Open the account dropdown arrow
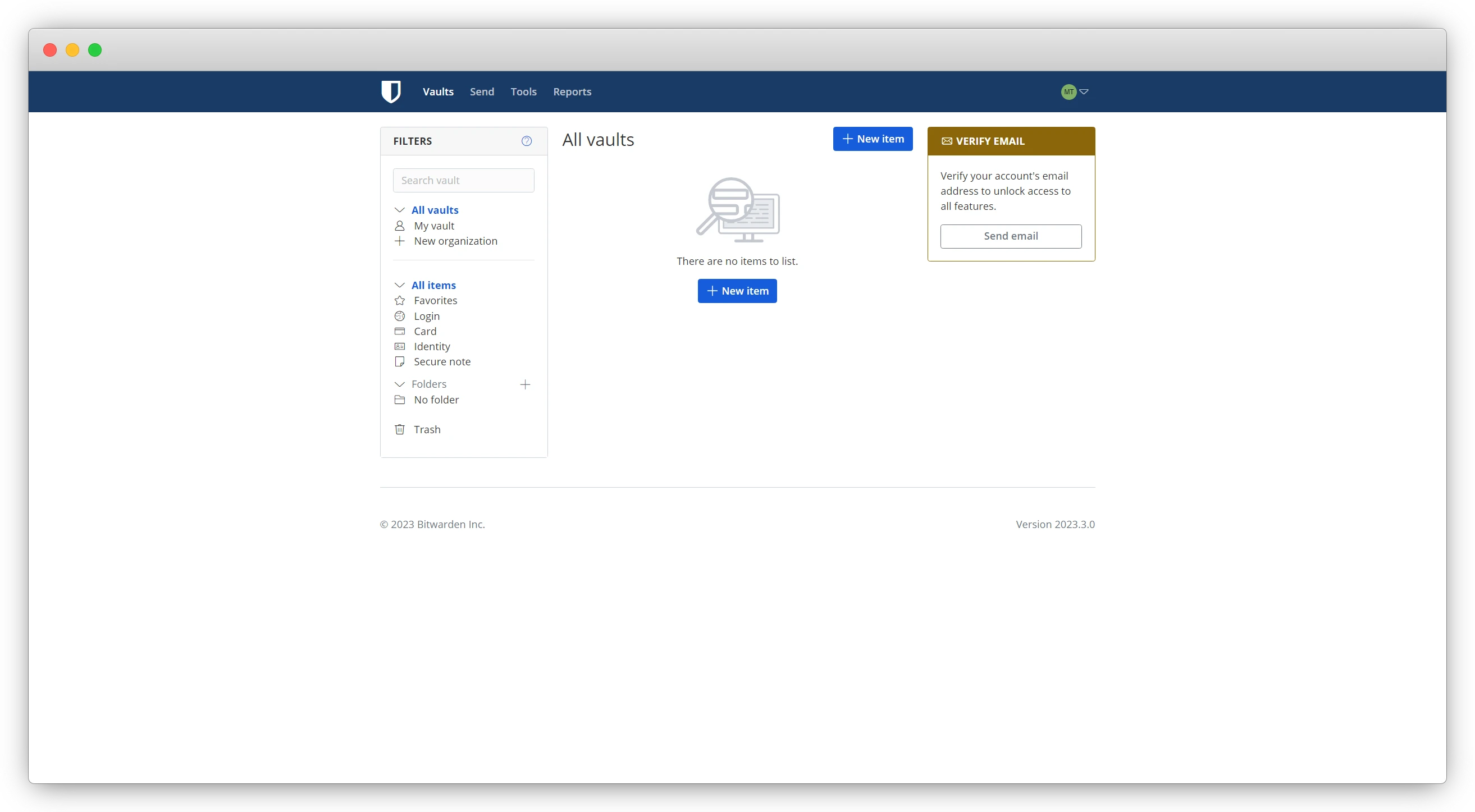The height and width of the screenshot is (812, 1475). 1083,91
